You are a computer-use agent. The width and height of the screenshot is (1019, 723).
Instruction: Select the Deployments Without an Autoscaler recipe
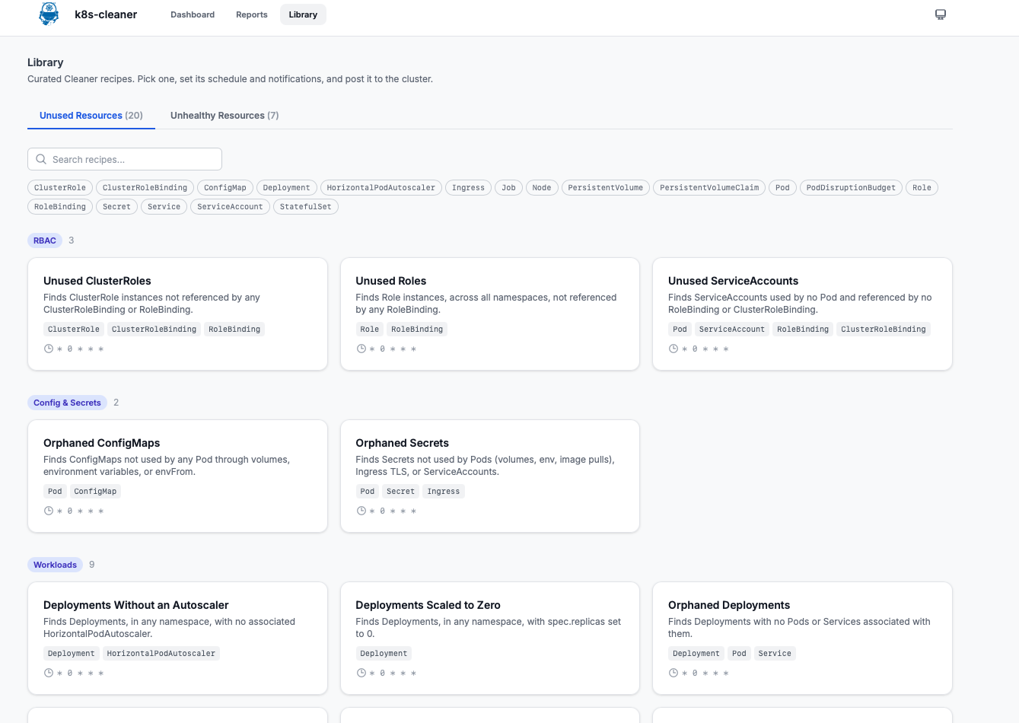coord(177,638)
